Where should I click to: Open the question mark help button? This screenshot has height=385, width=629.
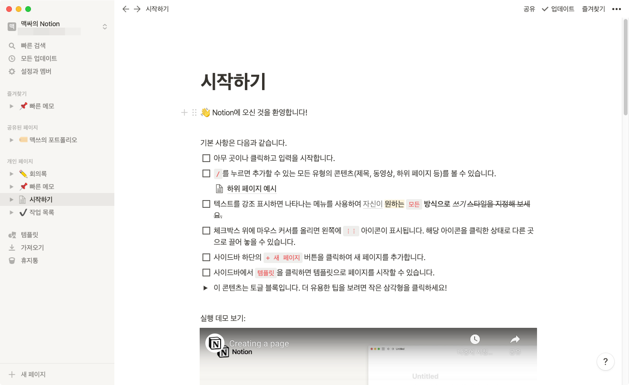point(605,362)
